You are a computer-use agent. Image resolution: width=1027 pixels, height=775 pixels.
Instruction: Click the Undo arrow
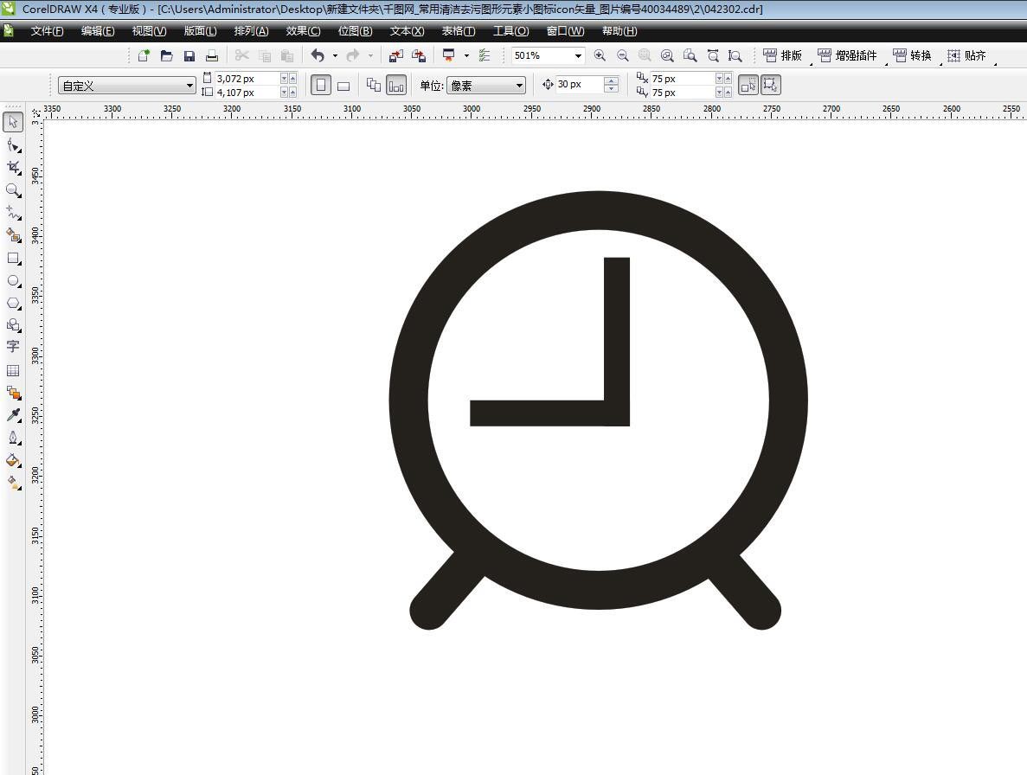318,55
